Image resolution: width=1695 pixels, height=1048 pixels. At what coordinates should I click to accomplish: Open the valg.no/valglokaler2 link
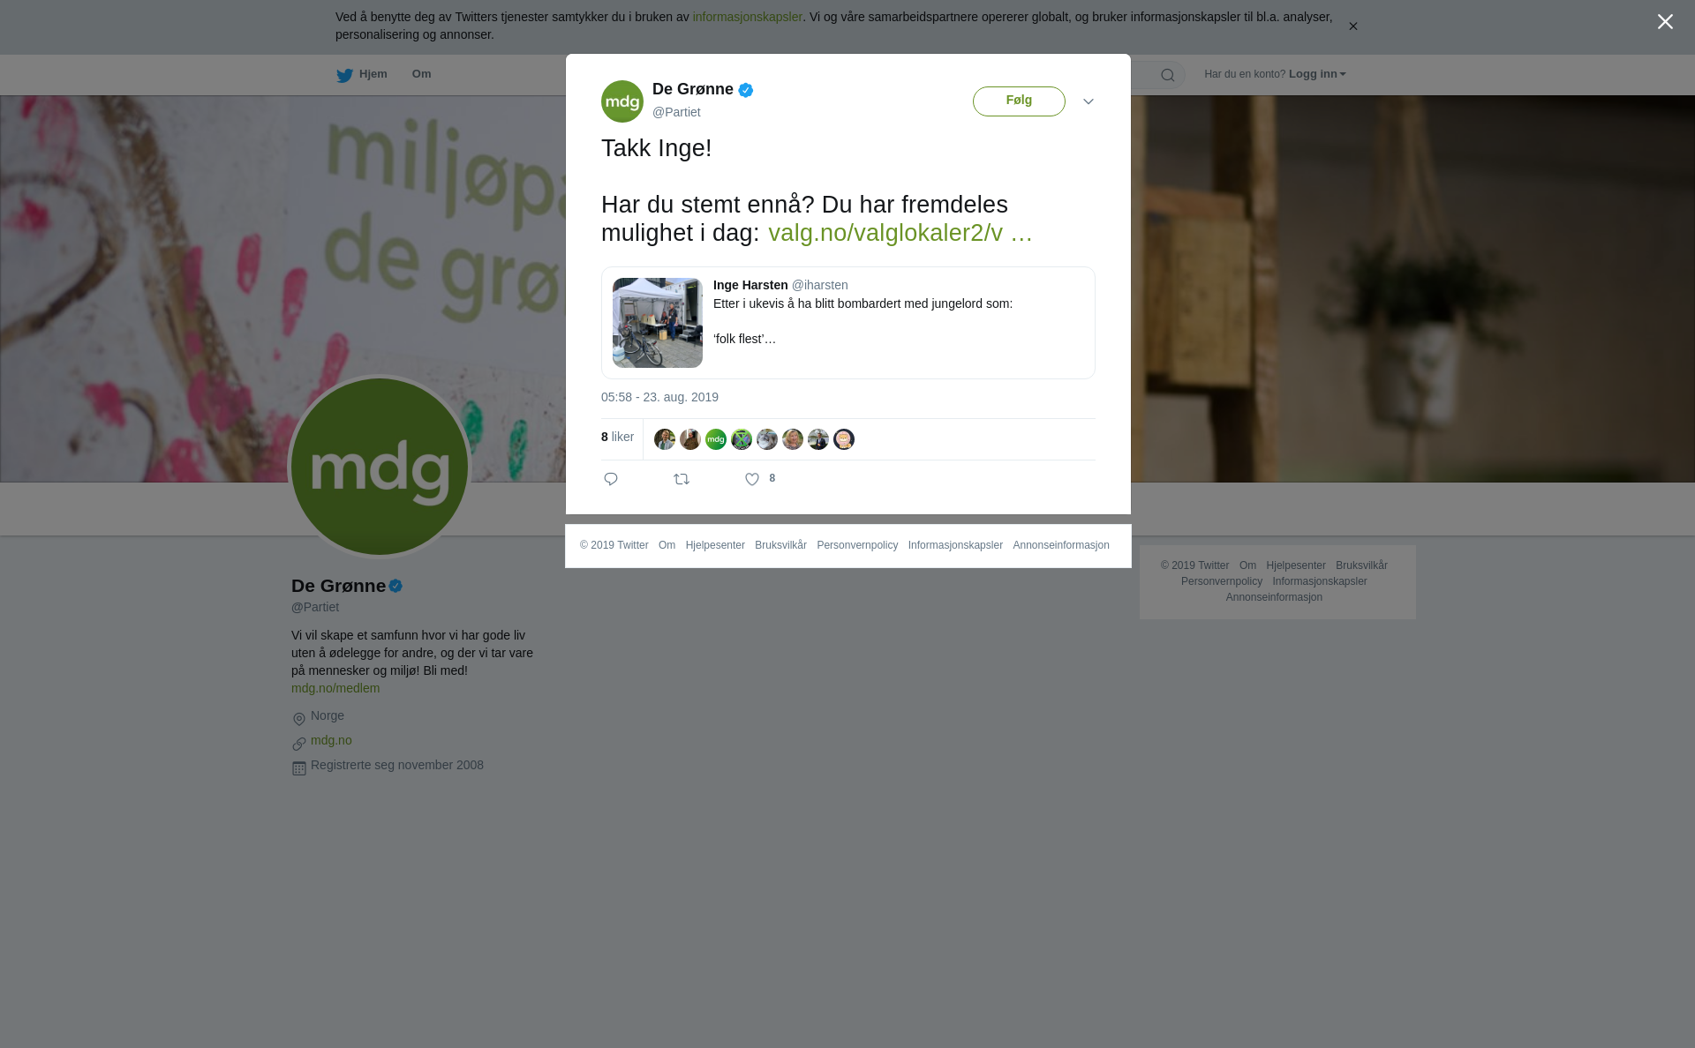coord(900,233)
